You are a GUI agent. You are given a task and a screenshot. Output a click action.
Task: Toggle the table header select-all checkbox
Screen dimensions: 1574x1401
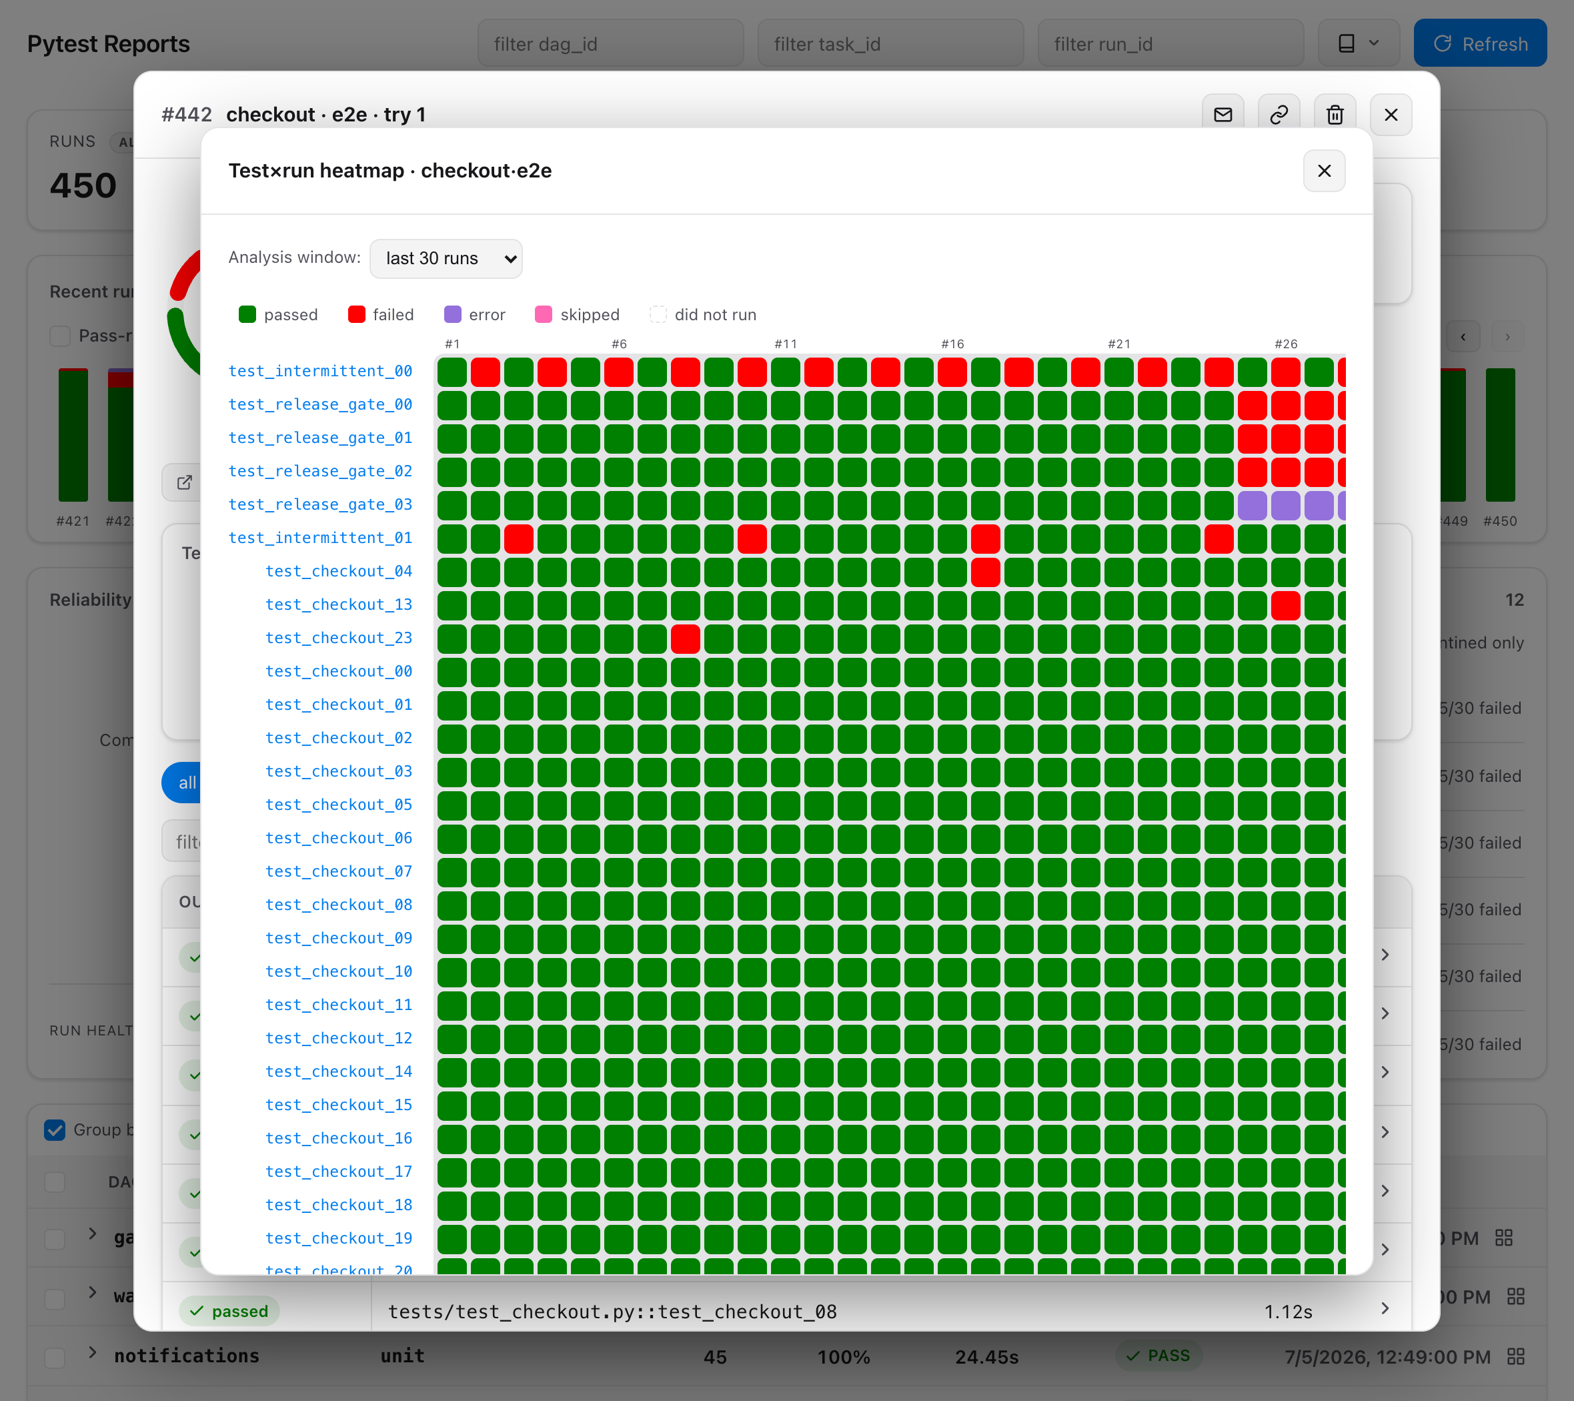tap(55, 1182)
